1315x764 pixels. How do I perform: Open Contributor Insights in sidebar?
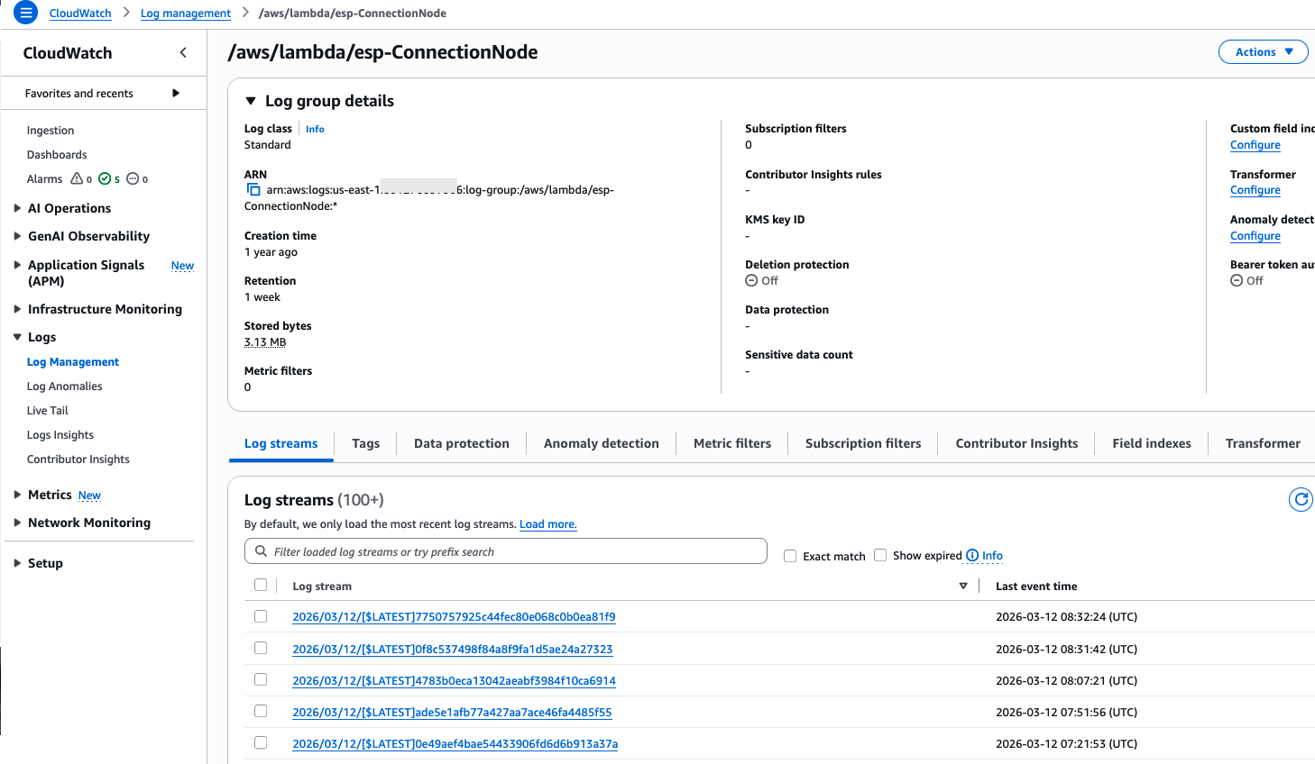coord(78,459)
